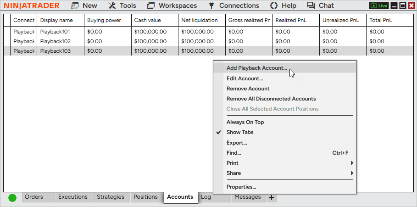Click the Chat bubbles icon
The width and height of the screenshot is (417, 207).
click(311, 6)
